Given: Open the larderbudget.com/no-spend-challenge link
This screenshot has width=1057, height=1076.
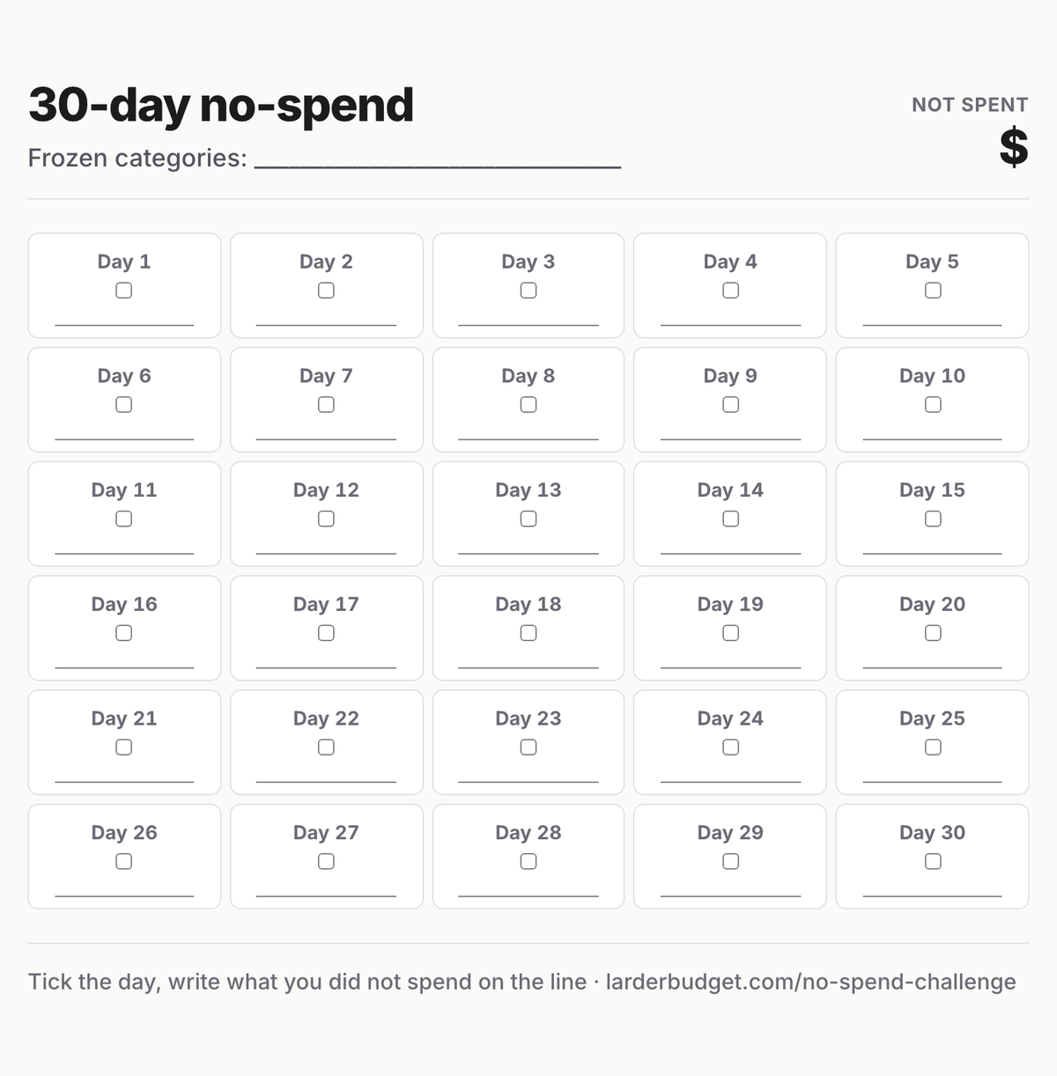Looking at the screenshot, I should (x=810, y=982).
